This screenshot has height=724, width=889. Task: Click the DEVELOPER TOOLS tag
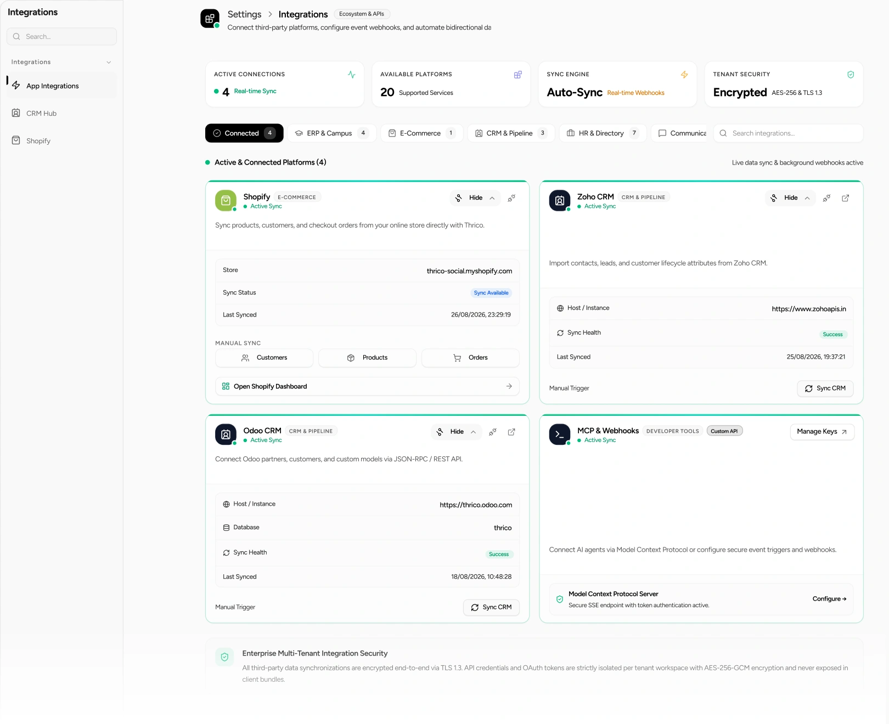tap(673, 431)
